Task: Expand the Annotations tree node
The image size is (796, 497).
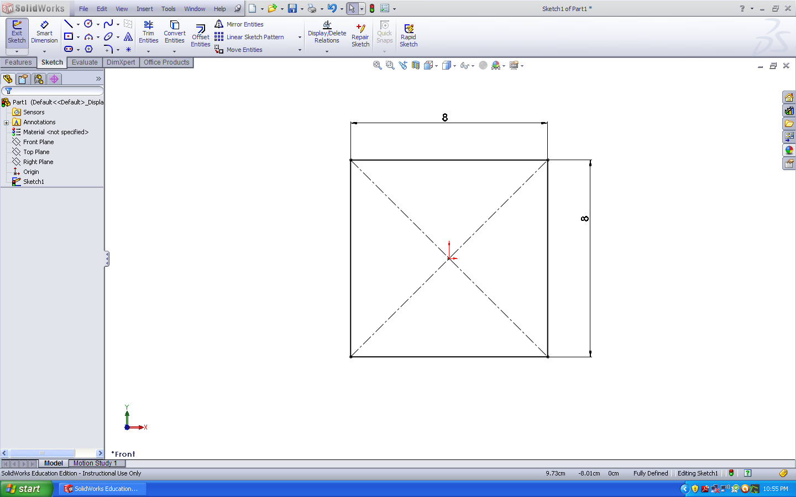Action: point(6,123)
